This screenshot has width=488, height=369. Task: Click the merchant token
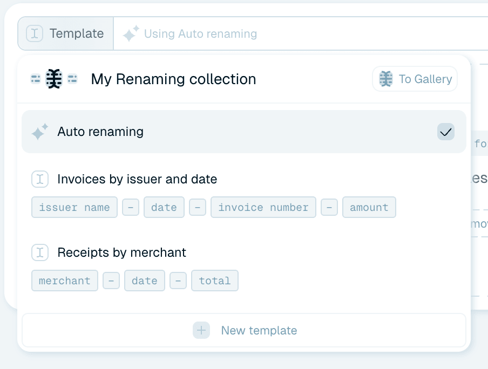[x=65, y=281]
